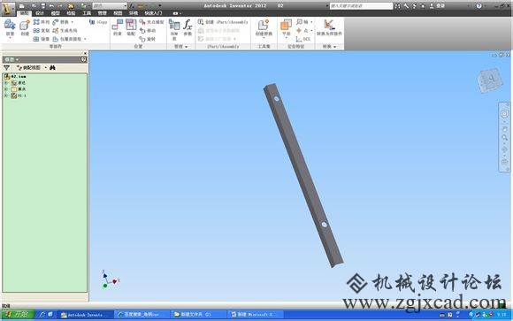Open the browser filter funnel menu
513x321 pixels.
coord(6,68)
